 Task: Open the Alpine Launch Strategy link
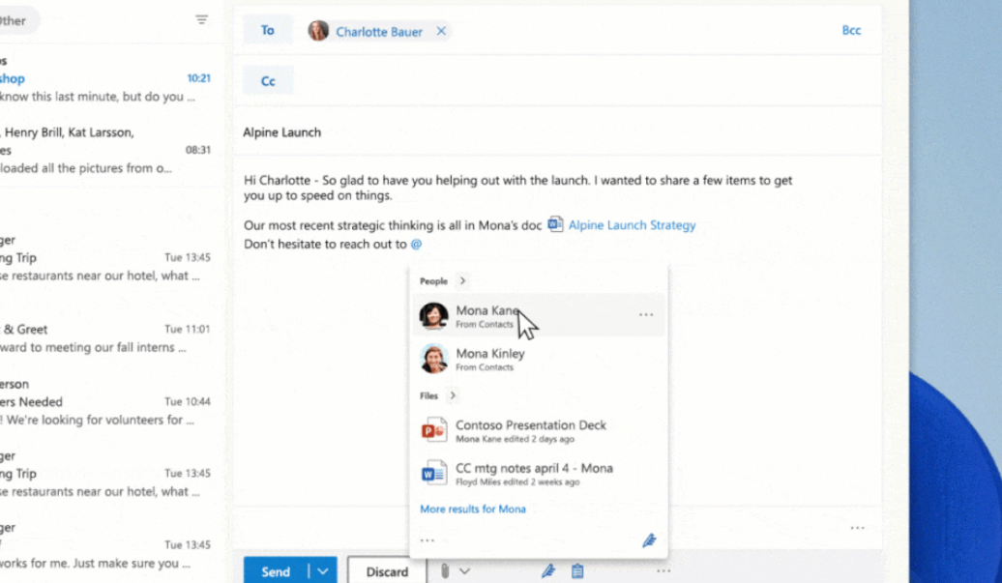point(632,224)
